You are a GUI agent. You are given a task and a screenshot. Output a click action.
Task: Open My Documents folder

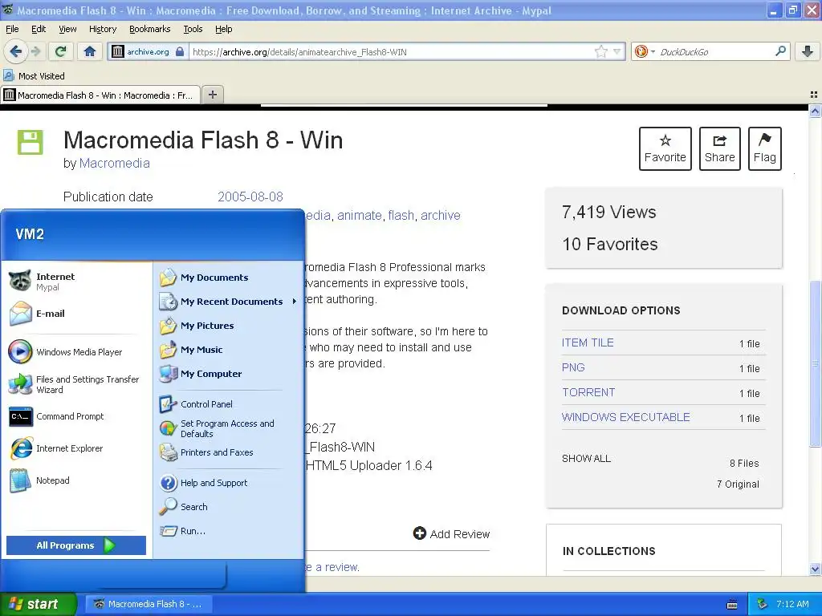228,278
